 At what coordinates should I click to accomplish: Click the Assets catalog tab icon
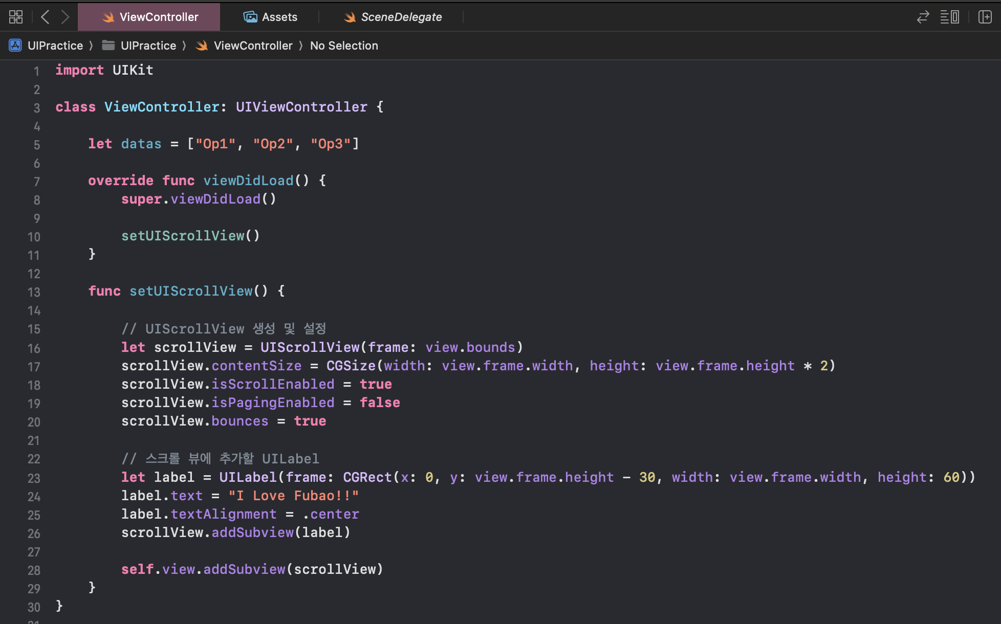point(250,17)
